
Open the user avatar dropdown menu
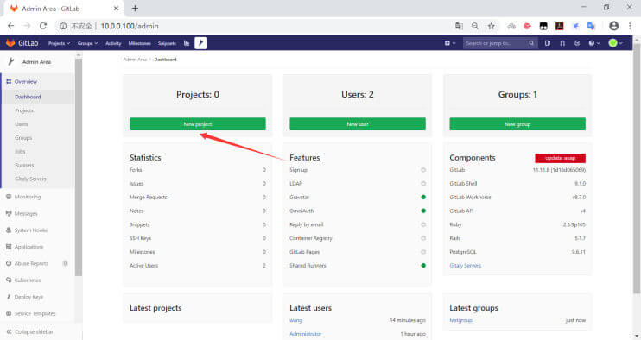point(615,43)
